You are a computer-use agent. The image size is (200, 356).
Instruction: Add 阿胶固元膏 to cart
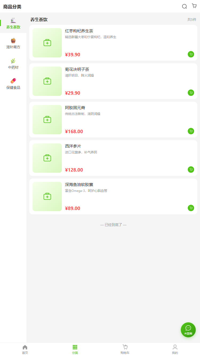coord(191,131)
